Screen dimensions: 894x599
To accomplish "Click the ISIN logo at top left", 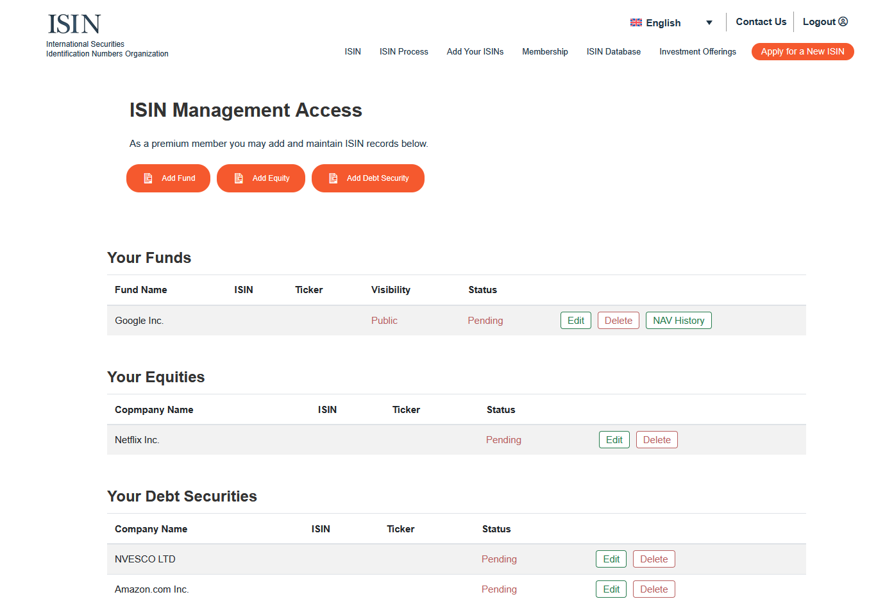I will [x=74, y=24].
